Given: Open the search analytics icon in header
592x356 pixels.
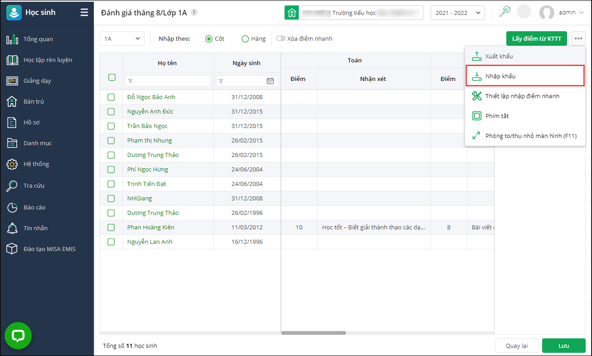Looking at the screenshot, I should pos(505,12).
